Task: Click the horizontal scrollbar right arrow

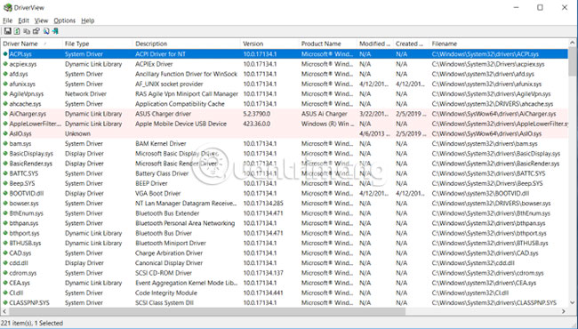Action: [564, 311]
